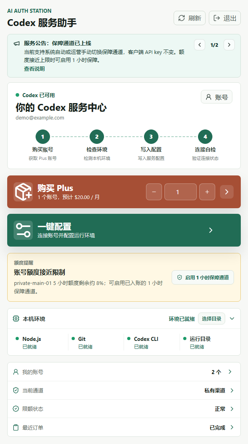Screen dimensions: 248x444
Task: Open 限额状态 row chevron
Action: coord(232,409)
